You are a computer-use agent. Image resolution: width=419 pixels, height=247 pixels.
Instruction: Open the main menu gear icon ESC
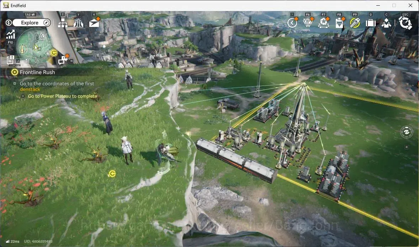[405, 23]
